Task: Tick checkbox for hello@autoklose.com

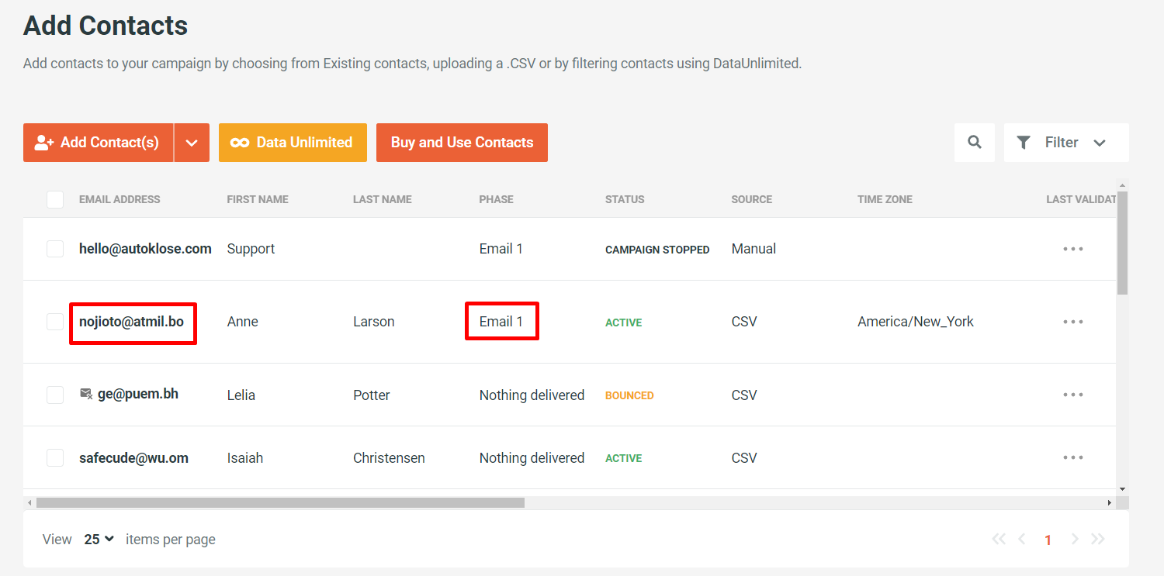Action: pos(55,249)
